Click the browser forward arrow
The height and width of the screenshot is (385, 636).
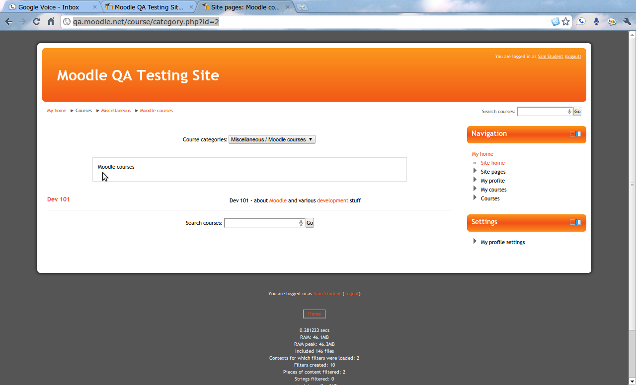pyautogui.click(x=22, y=22)
